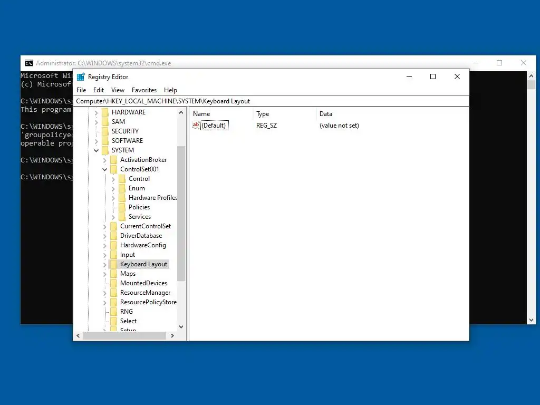Viewport: 540px width, 405px height.
Task: Collapse the SYSTEM key chevron
Action: pos(96,150)
